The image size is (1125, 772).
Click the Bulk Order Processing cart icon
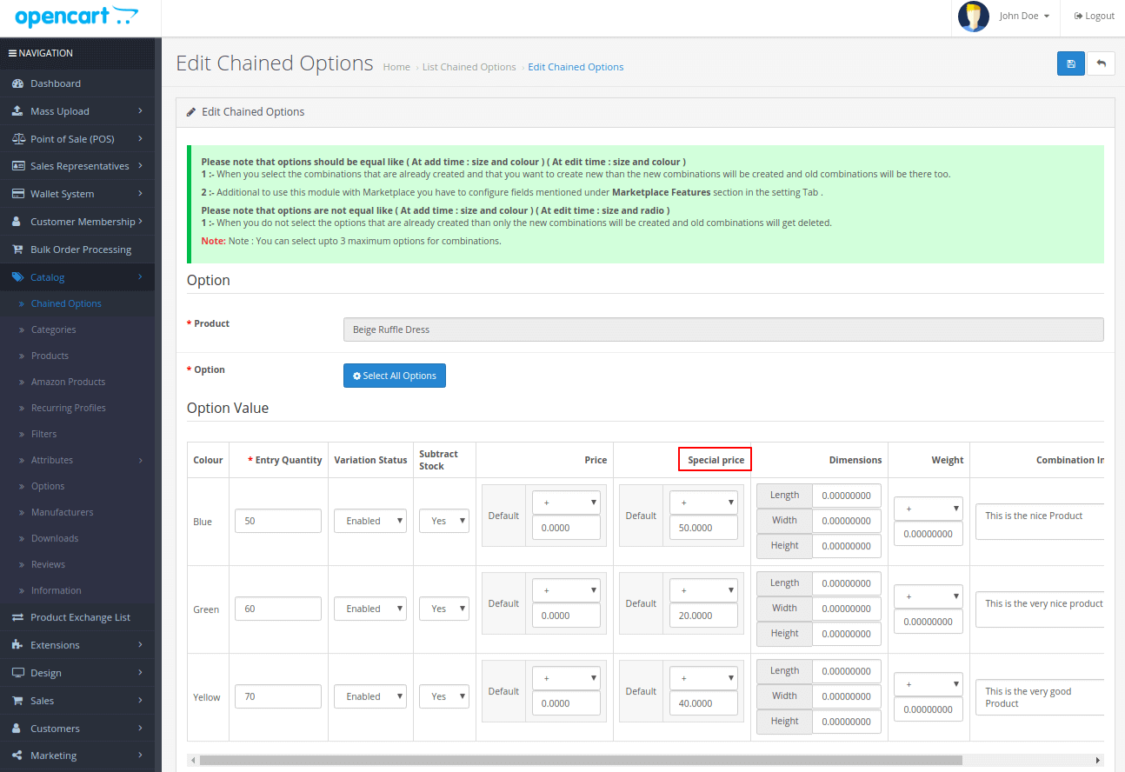click(x=17, y=250)
